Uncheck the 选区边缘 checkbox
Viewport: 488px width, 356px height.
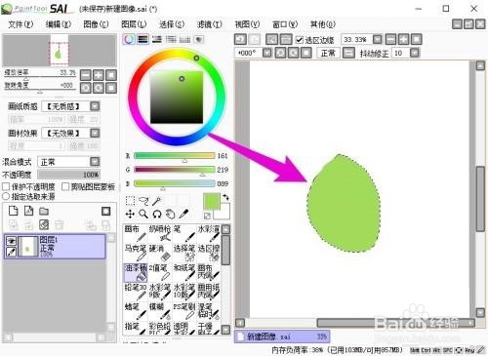(x=300, y=40)
